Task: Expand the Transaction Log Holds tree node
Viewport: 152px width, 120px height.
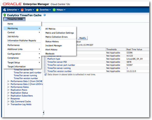Action: point(9,104)
